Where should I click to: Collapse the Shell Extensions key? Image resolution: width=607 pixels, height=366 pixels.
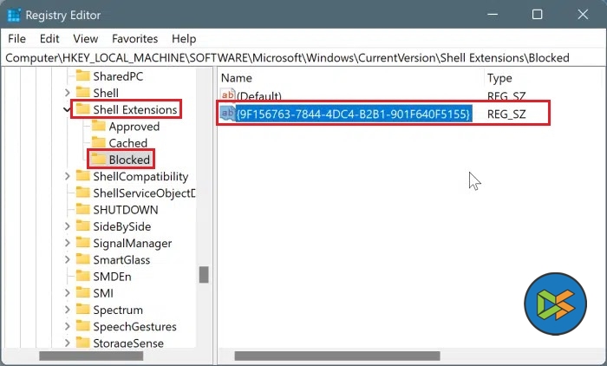[67, 109]
